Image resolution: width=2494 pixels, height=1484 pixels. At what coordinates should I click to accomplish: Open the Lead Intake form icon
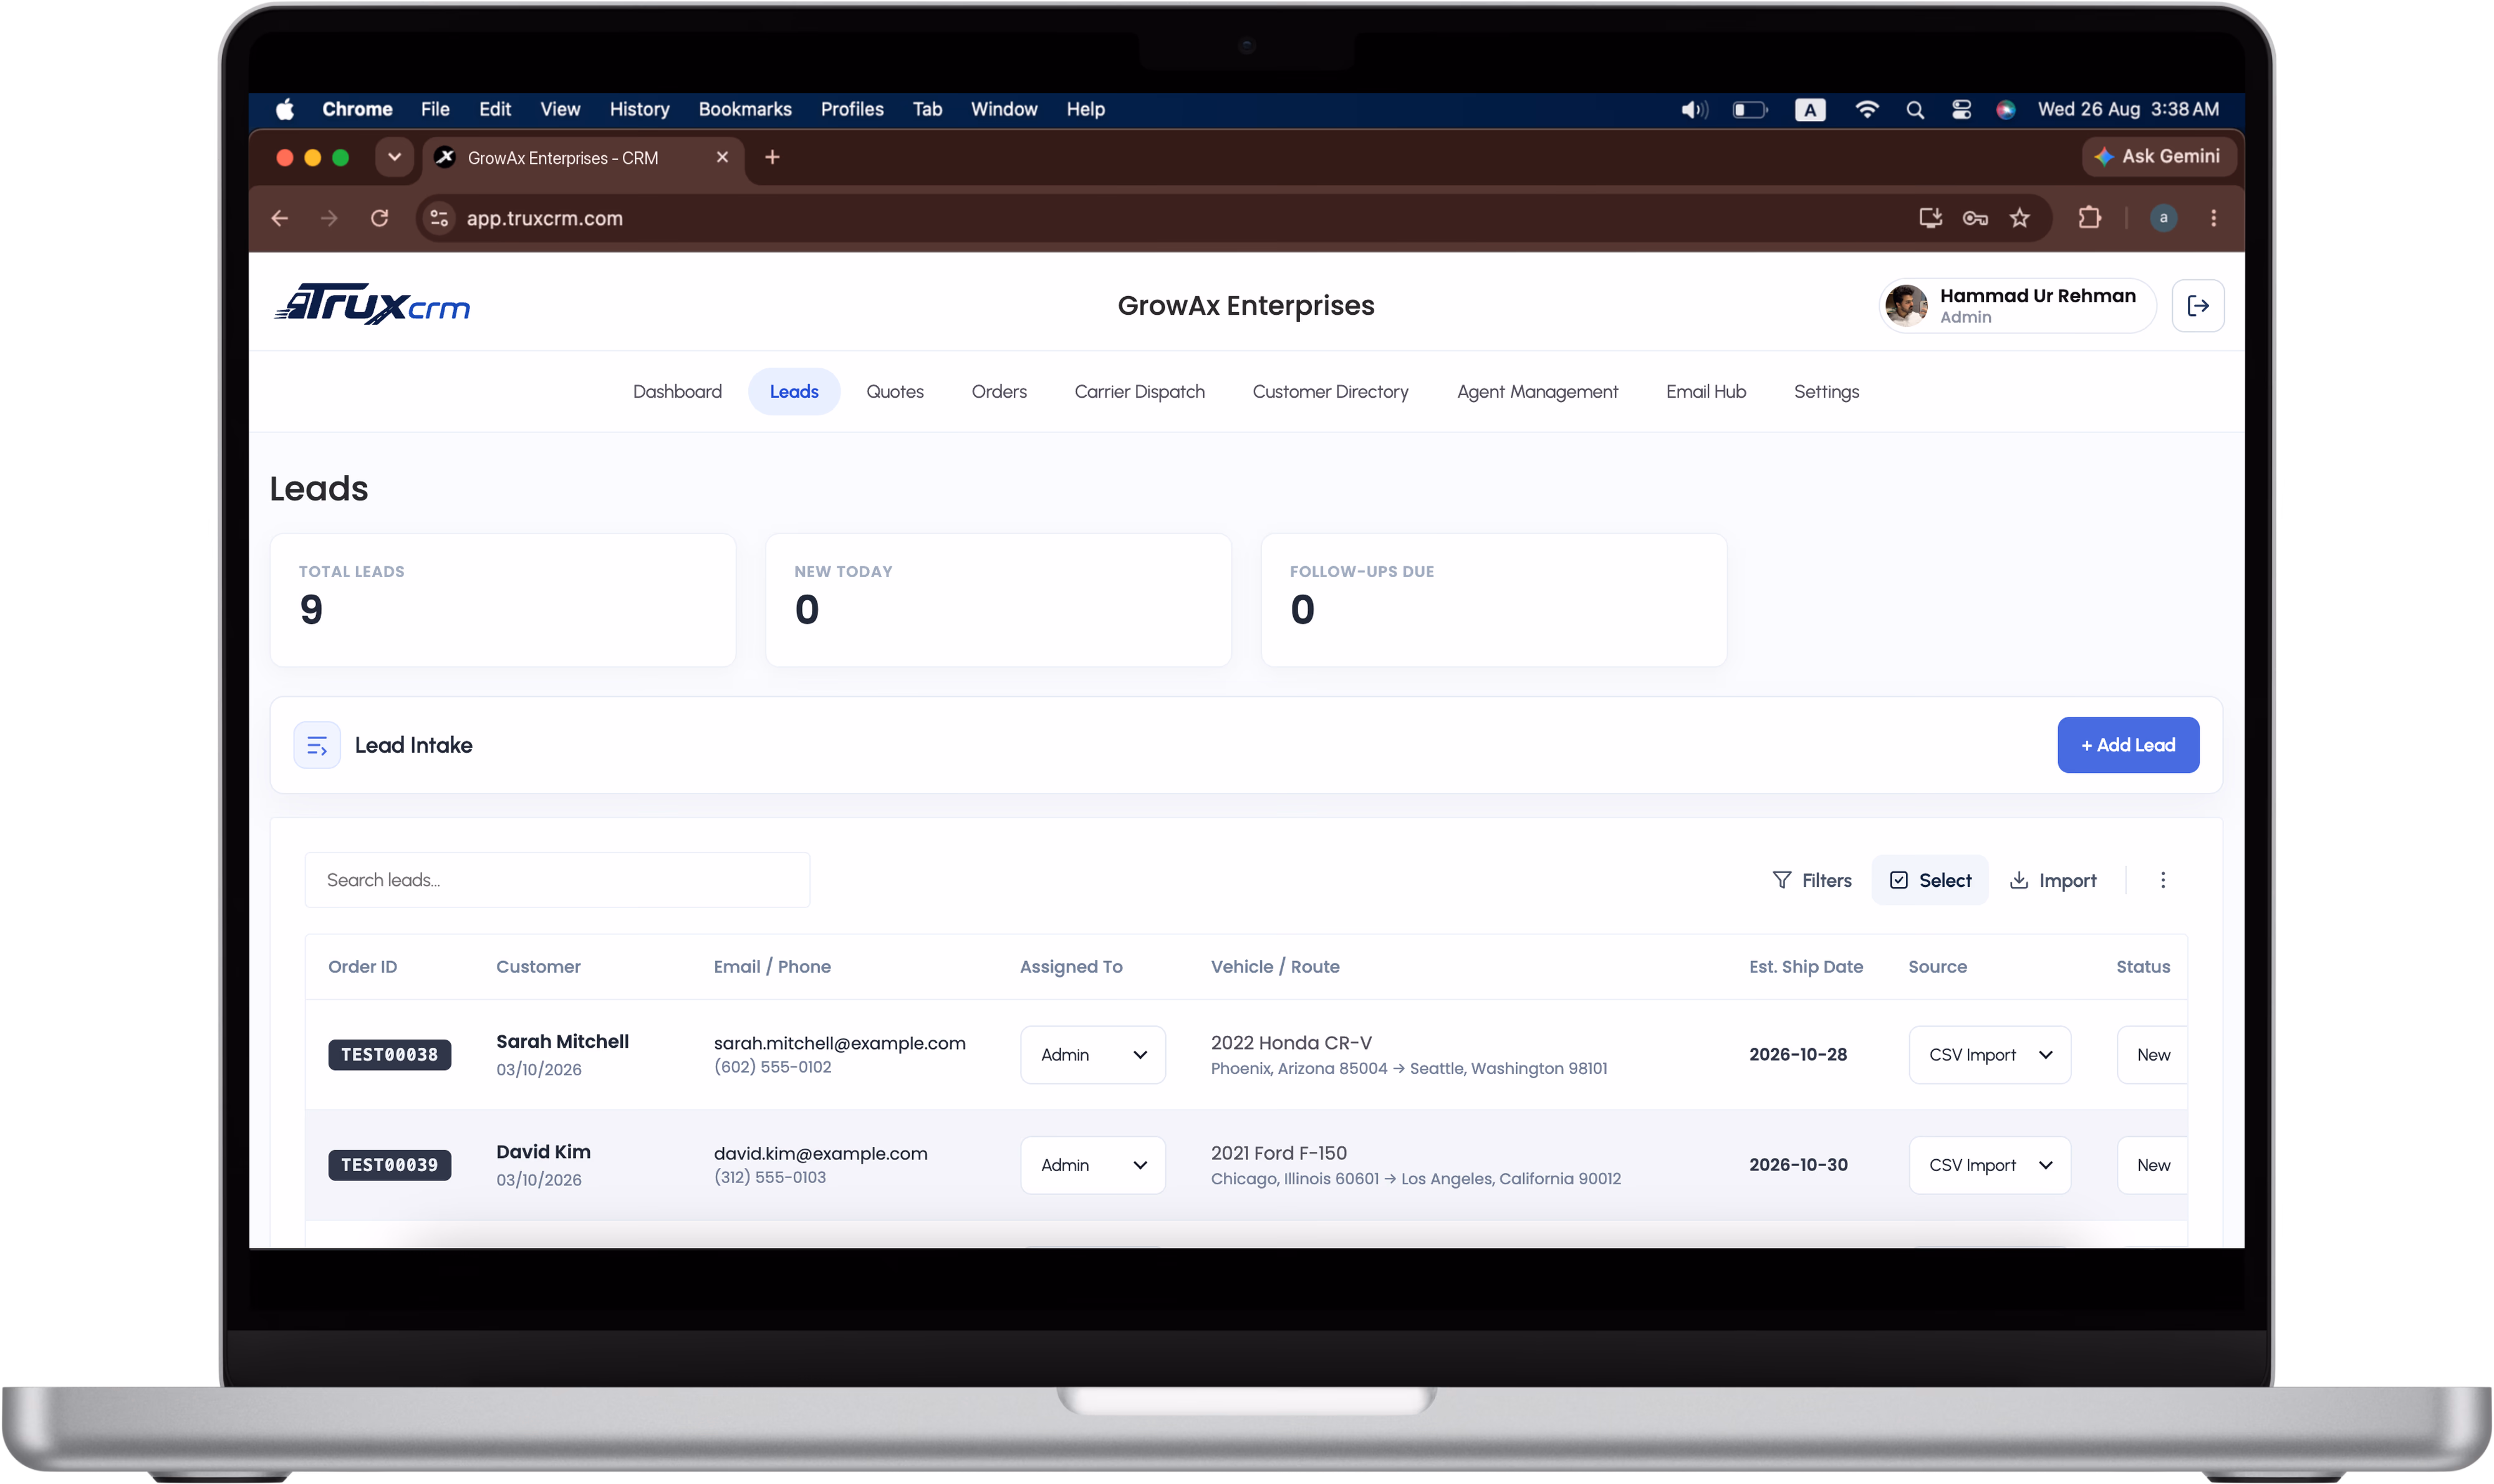pos(317,745)
